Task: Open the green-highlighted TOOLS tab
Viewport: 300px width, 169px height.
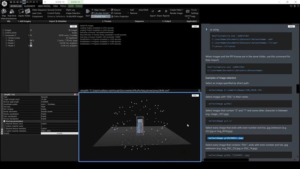Action: tap(79, 6)
